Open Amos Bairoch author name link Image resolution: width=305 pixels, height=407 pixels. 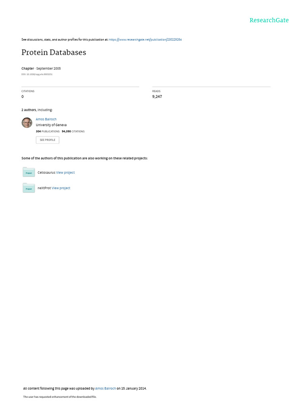46,119
